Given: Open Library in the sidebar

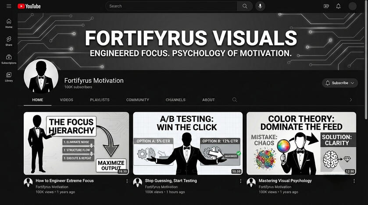Looking at the screenshot, I should point(9,77).
